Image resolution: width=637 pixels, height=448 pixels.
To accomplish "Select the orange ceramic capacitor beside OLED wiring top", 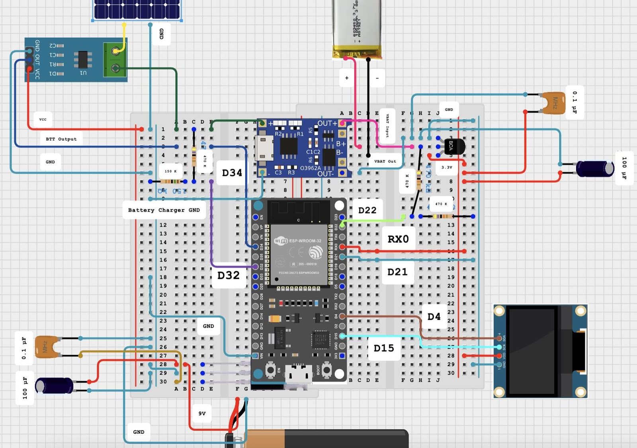I will (553, 103).
